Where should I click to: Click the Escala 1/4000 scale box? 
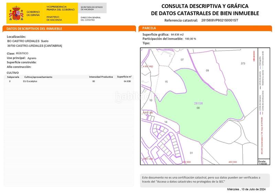click(x=263, y=162)
